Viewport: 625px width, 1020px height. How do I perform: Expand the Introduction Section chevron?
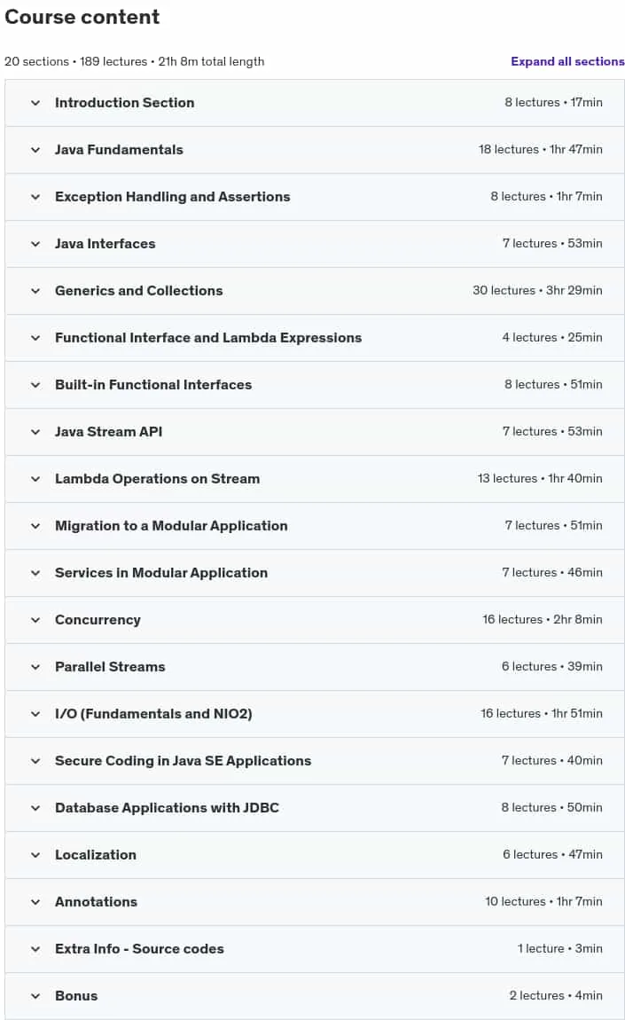point(35,103)
